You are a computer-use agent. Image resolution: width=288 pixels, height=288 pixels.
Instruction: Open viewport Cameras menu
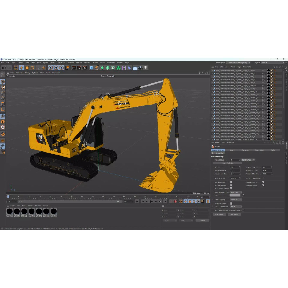[19, 73]
